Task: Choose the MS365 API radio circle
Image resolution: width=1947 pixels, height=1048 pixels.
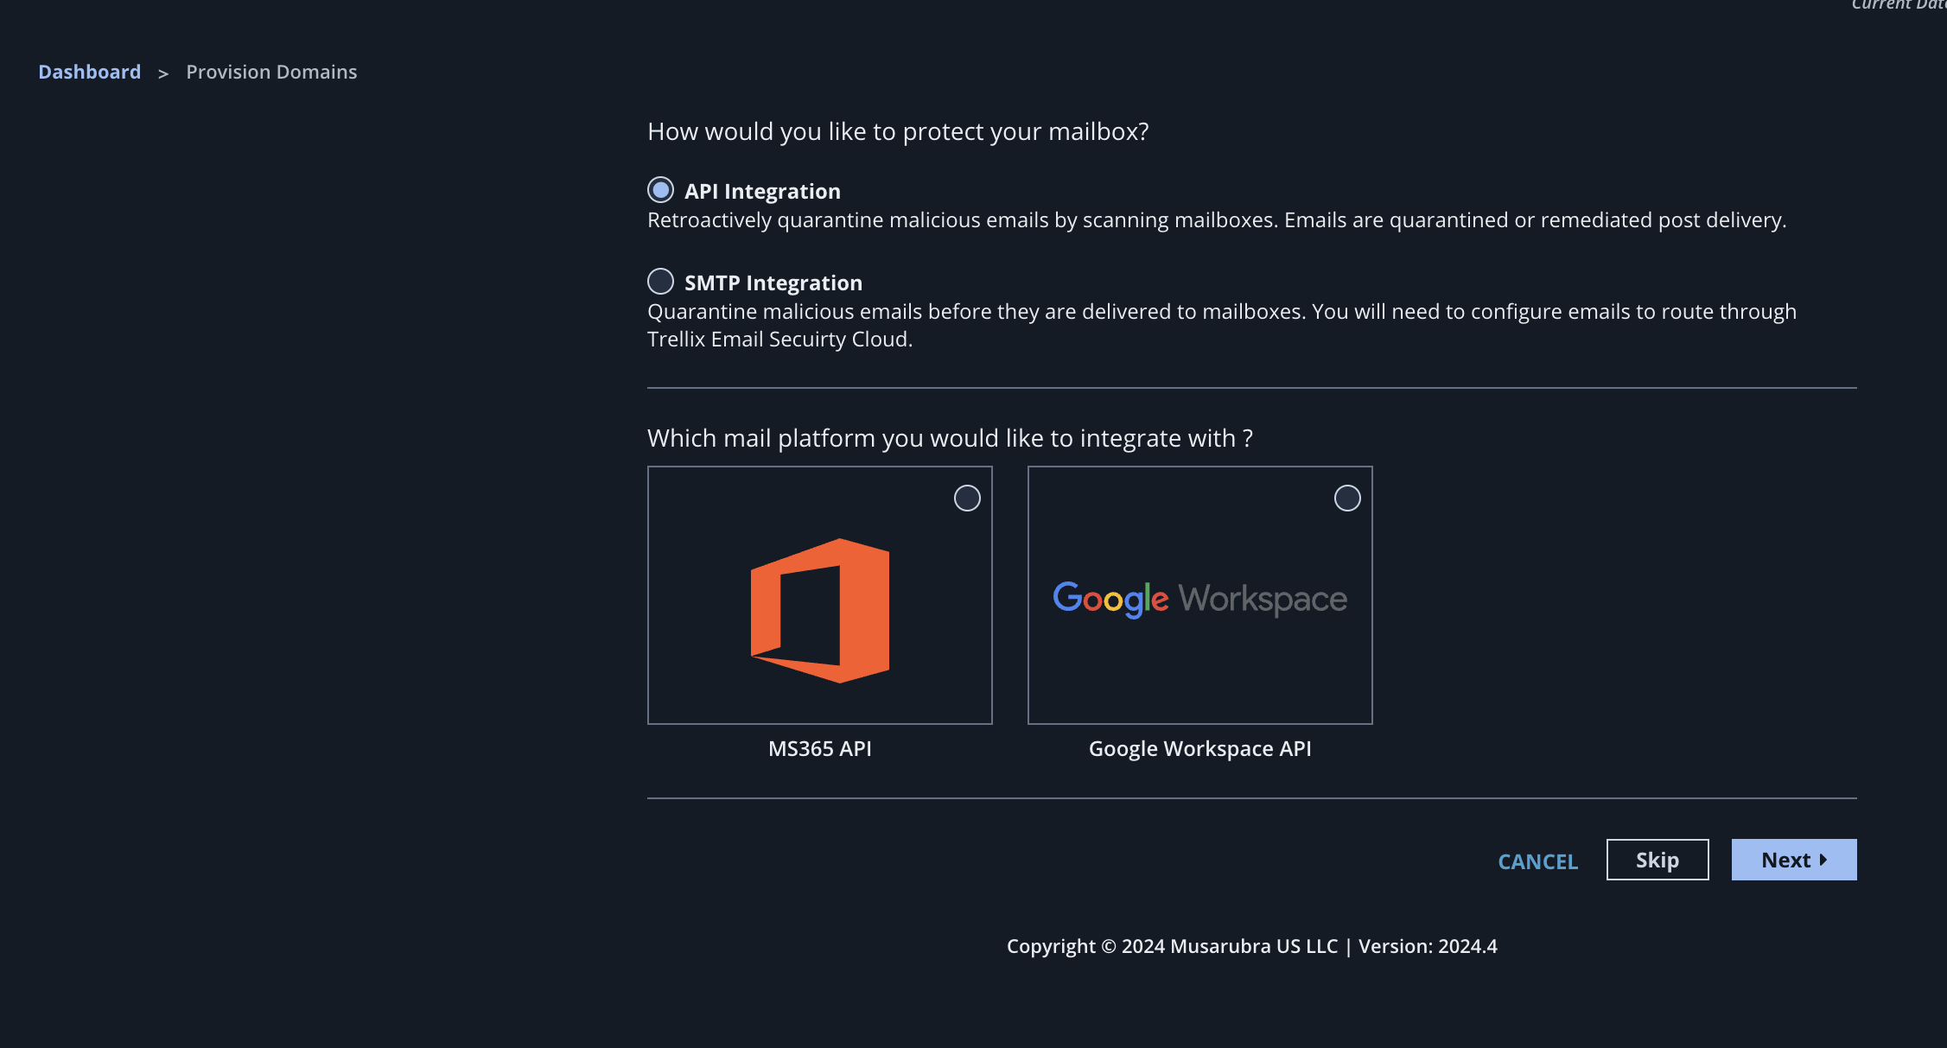Action: [967, 498]
